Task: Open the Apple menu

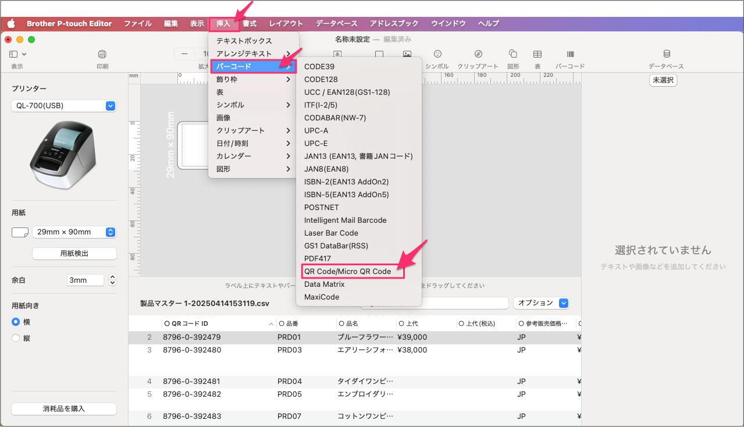Action: click(11, 24)
